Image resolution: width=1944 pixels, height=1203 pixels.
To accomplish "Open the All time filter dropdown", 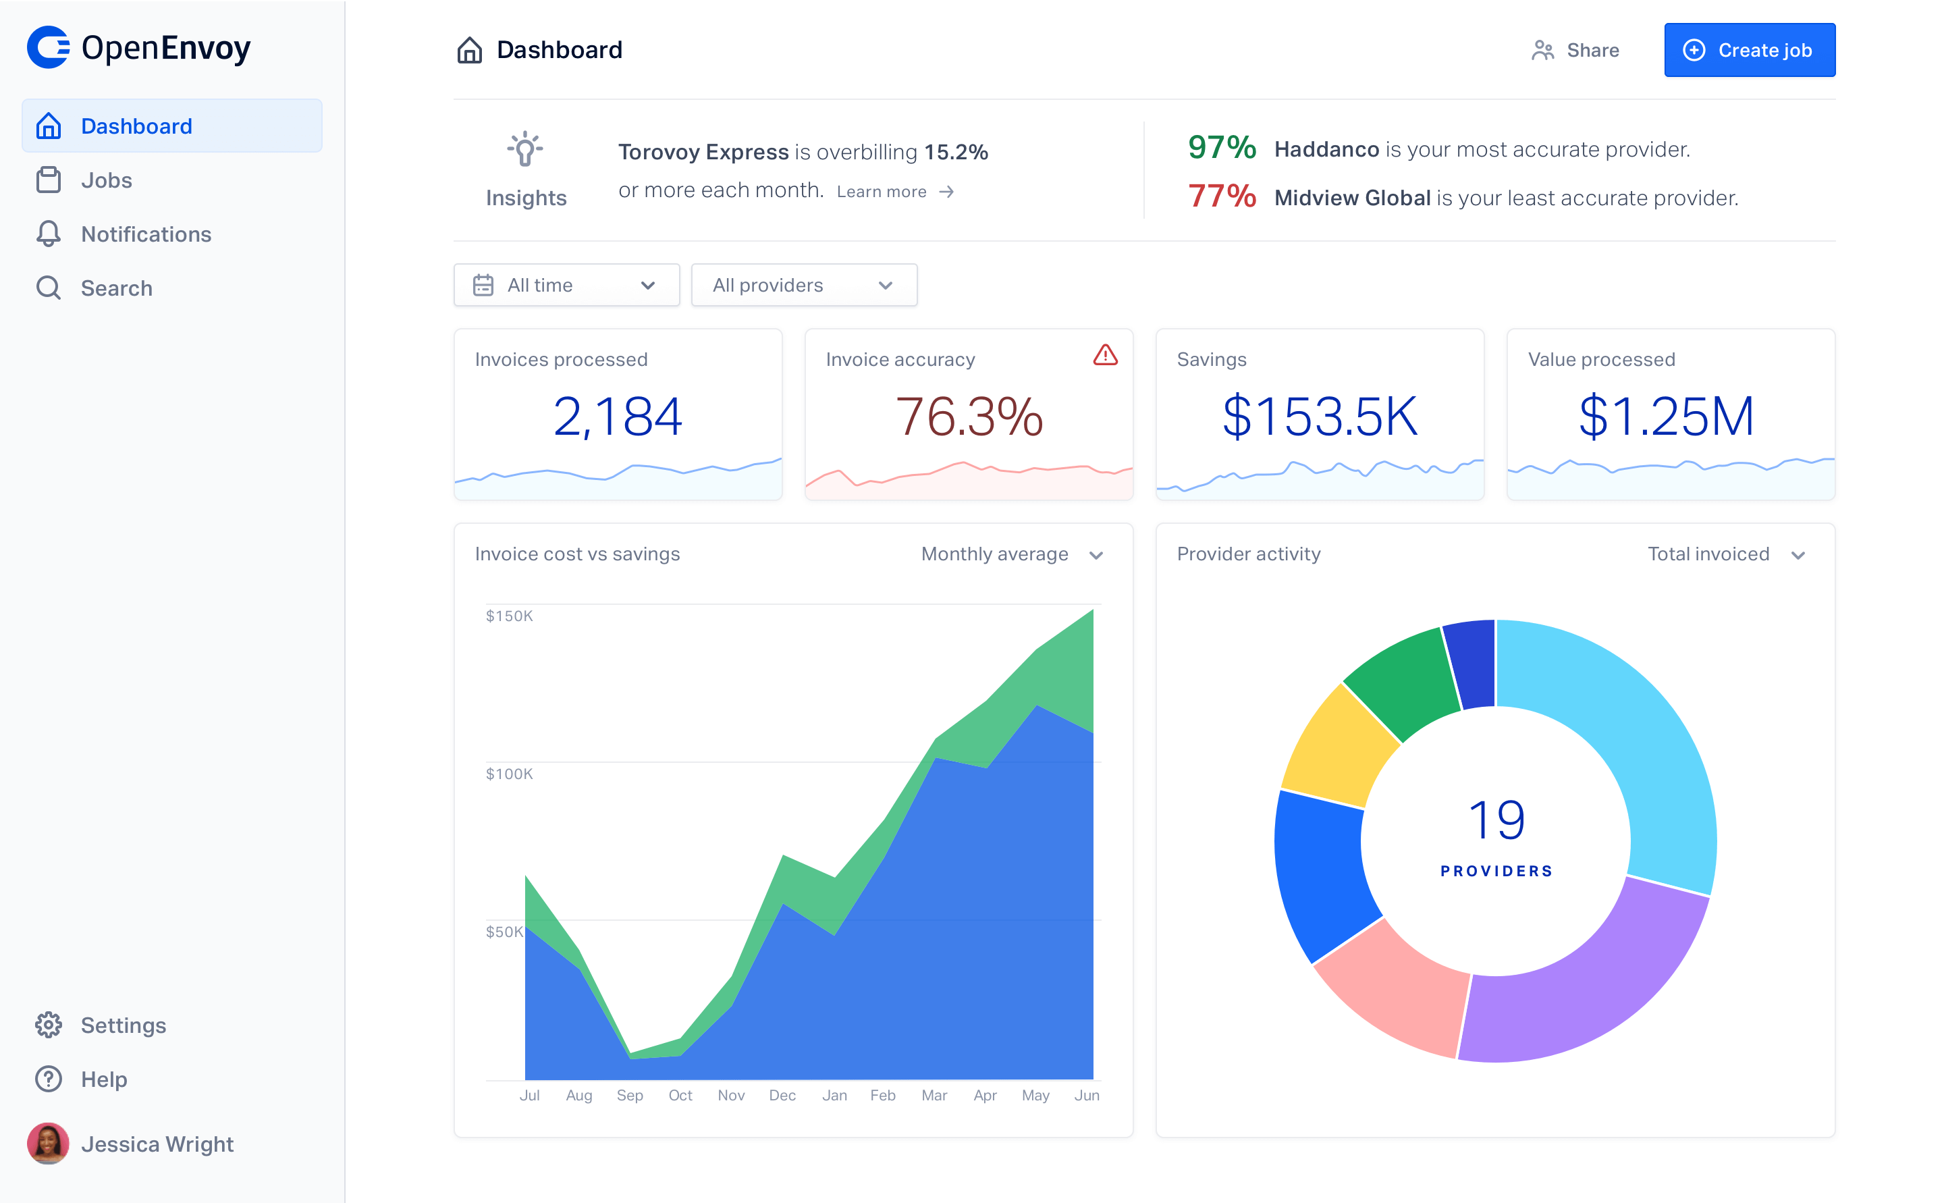I will pos(566,285).
